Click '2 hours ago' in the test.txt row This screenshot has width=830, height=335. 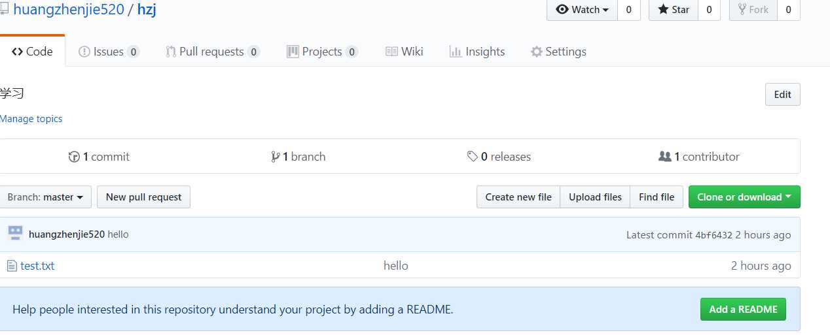(761, 266)
